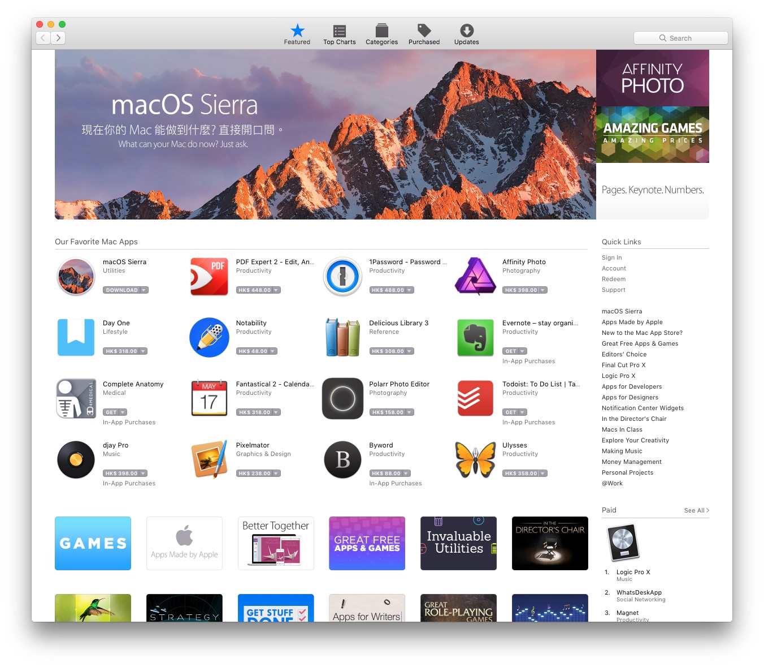Open the Evernote elephant icon
The width and height of the screenshot is (764, 667).
[476, 338]
